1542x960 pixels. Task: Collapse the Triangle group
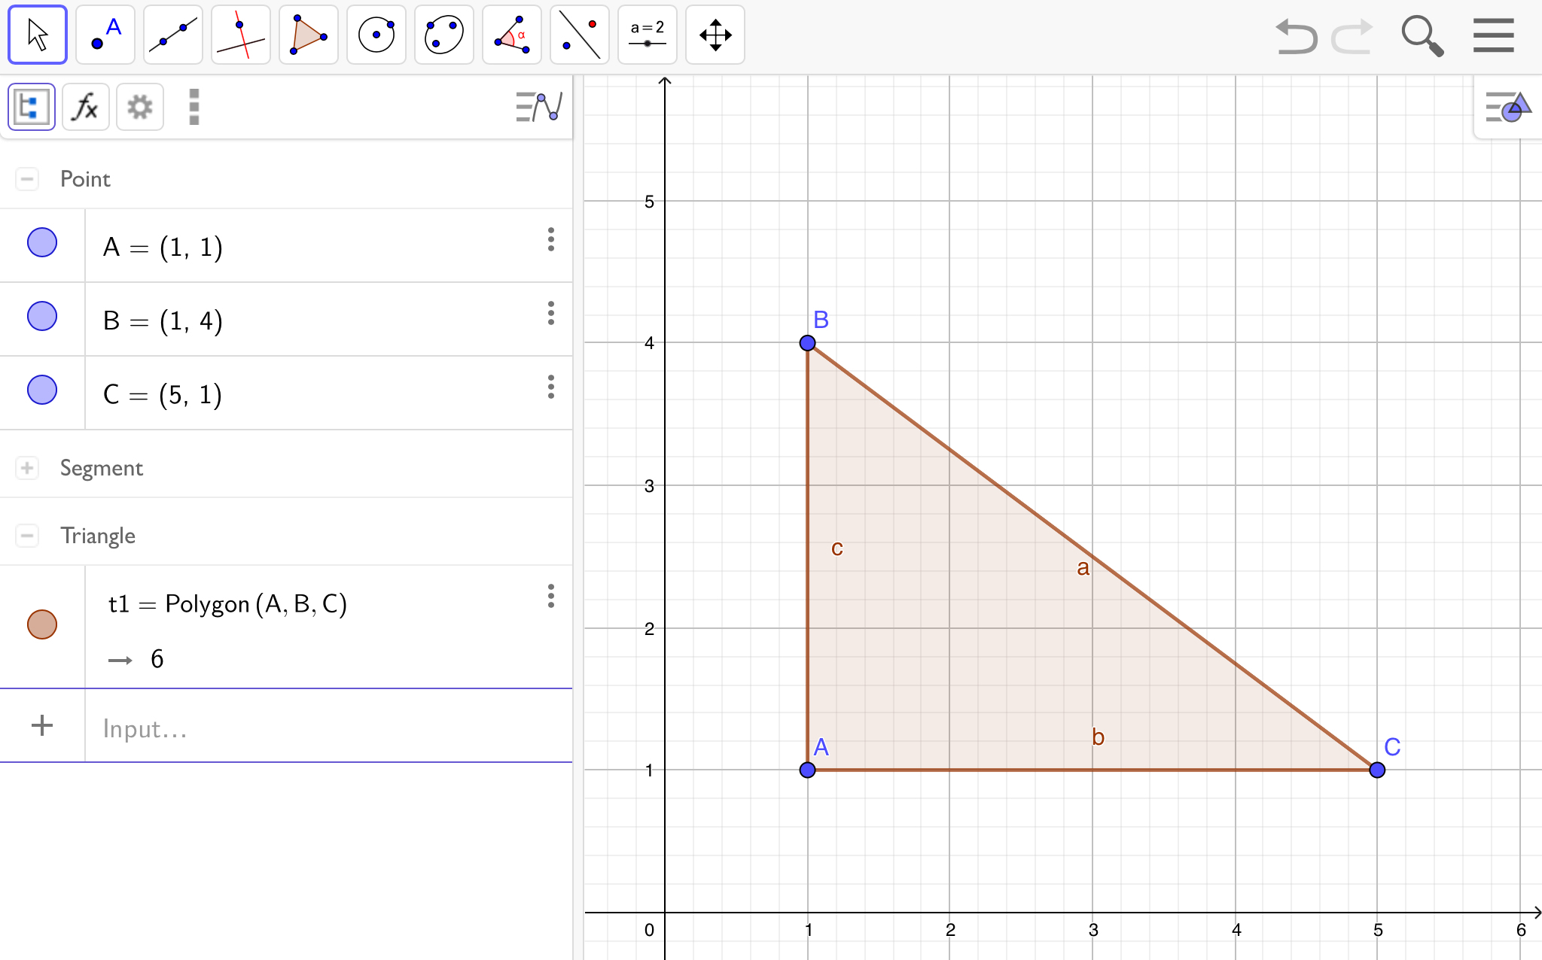point(27,536)
